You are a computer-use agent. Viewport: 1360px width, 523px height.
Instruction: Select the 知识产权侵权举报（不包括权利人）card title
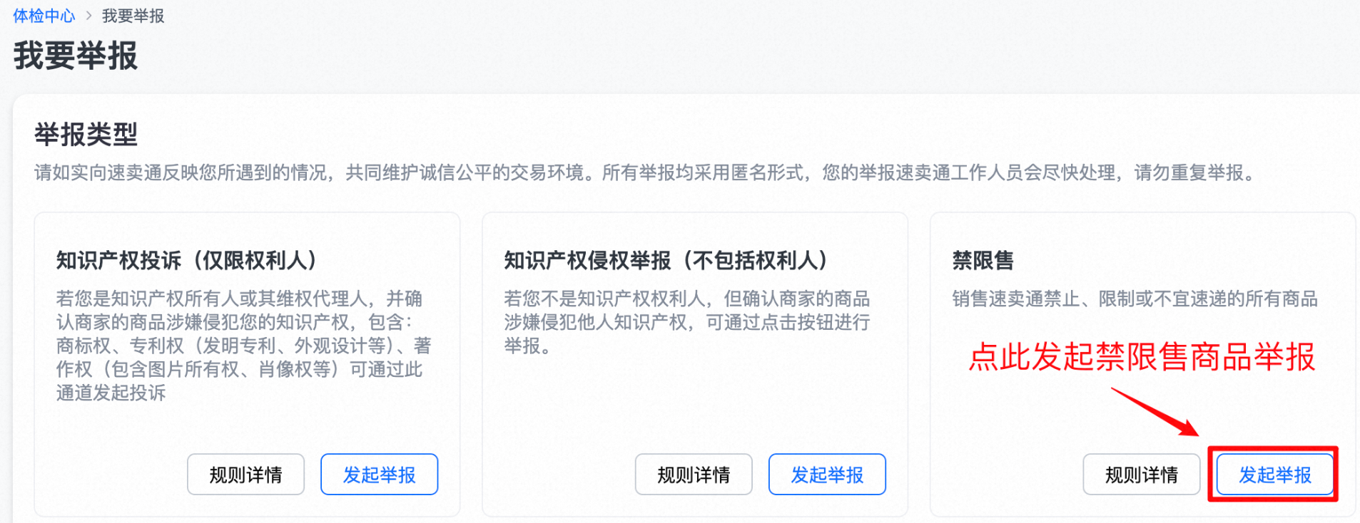click(x=666, y=261)
